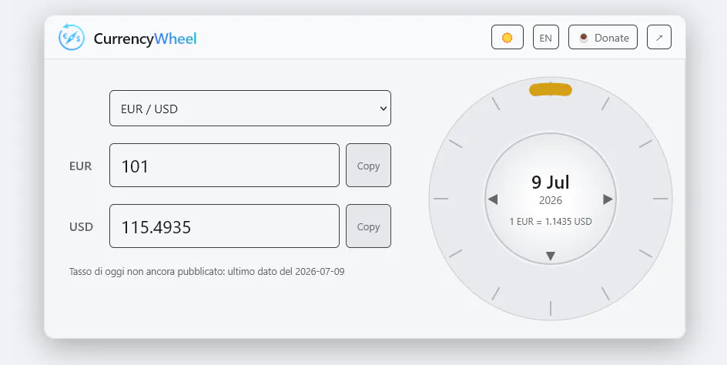Copy the EUR value
This screenshot has width=727, height=365.
click(x=368, y=165)
